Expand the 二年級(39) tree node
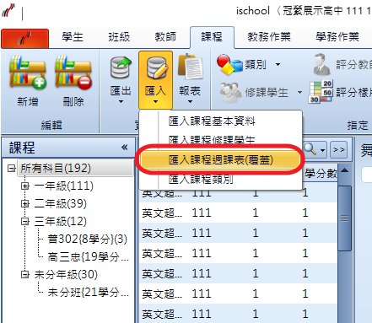Image resolution: width=372 pixels, height=323 pixels. click(25, 203)
